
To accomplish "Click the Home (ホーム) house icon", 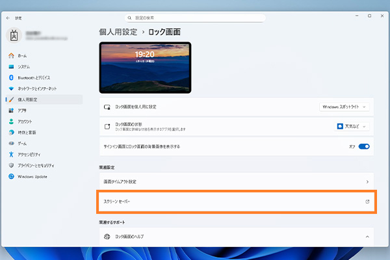I will pyautogui.click(x=11, y=55).
